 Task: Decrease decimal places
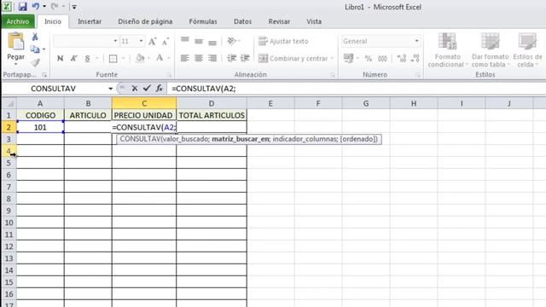click(x=415, y=58)
